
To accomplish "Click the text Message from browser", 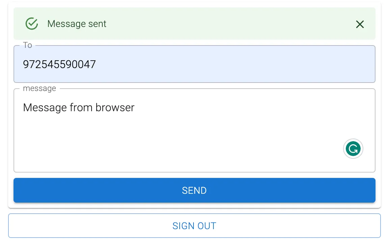I will point(78,107).
